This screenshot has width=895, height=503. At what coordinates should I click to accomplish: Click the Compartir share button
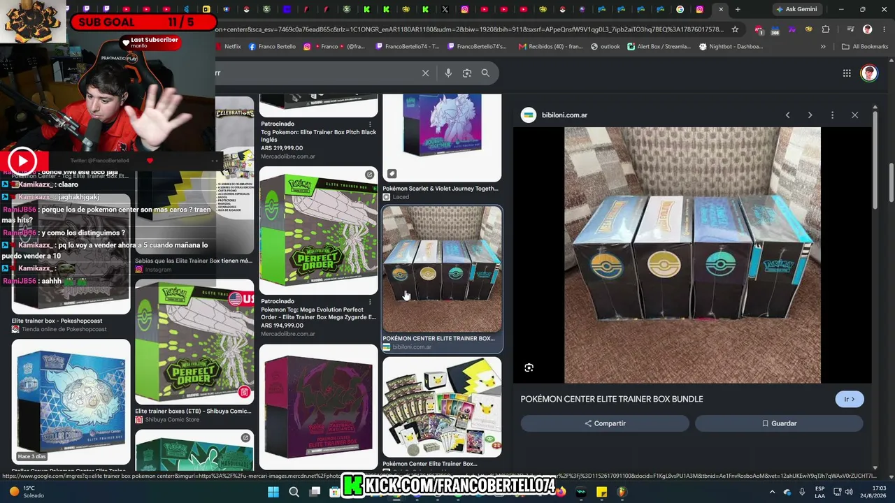click(x=605, y=423)
